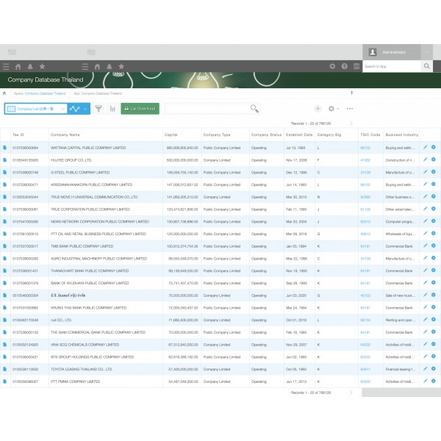The width and height of the screenshot is (441, 441).
Task: Click the magnifier in the record search box
Action: (254, 109)
